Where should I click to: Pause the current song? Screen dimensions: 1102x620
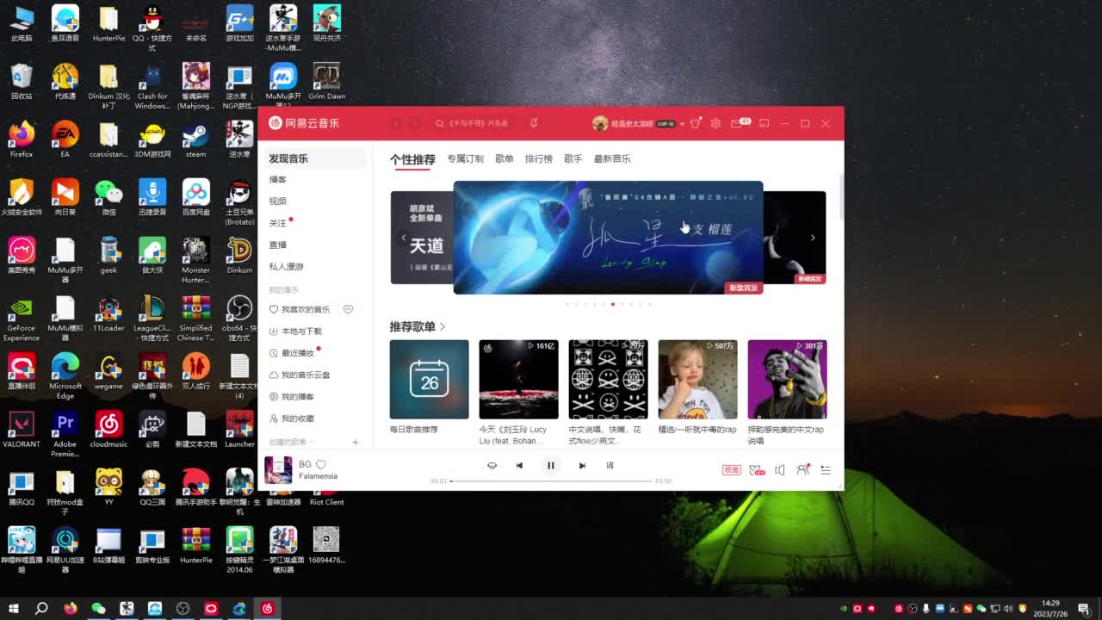coord(551,465)
